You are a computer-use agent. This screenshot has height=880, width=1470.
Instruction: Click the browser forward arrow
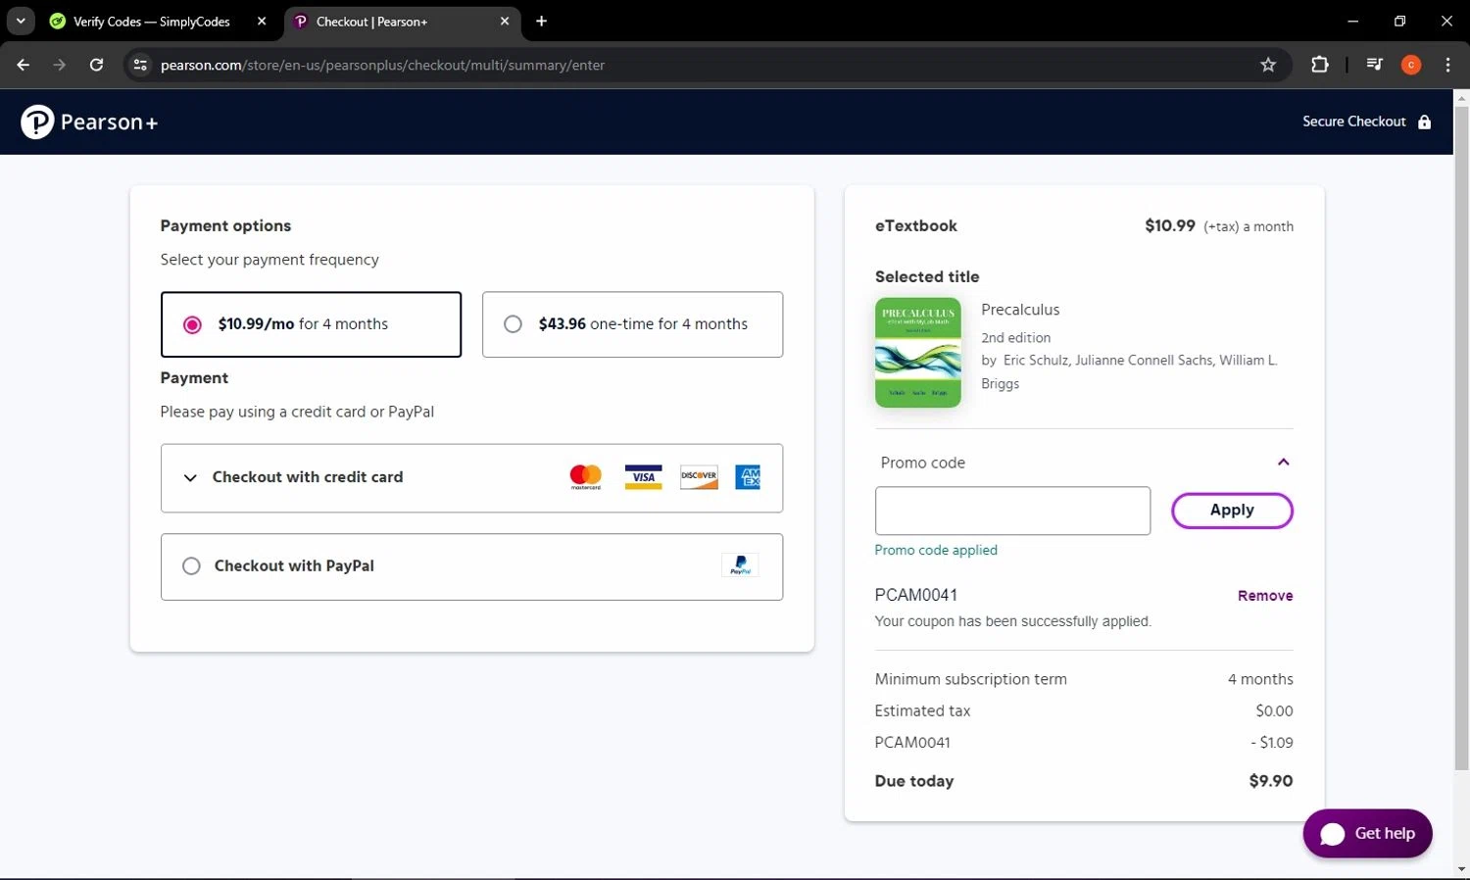60,65
